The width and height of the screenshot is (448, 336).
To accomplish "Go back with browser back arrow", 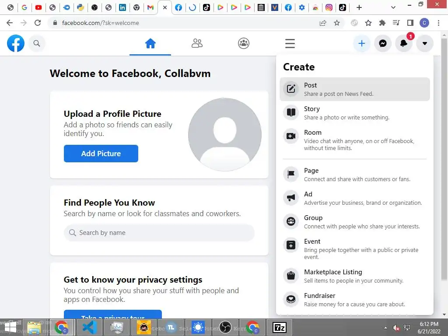I will (x=10, y=23).
